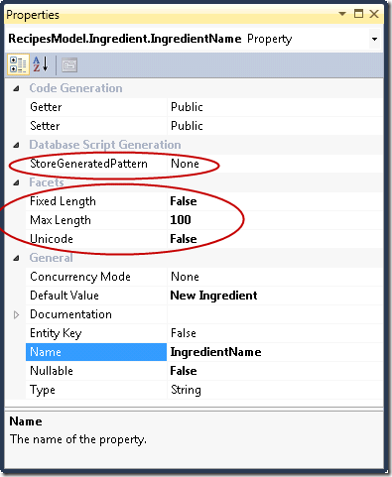Click the General category header
This screenshot has height=477, width=392.
(51, 258)
